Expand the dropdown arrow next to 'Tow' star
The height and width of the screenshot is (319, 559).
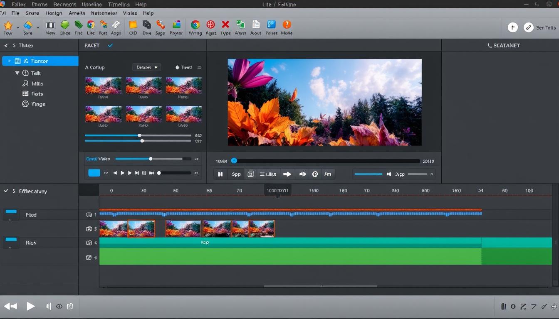tap(17, 27)
